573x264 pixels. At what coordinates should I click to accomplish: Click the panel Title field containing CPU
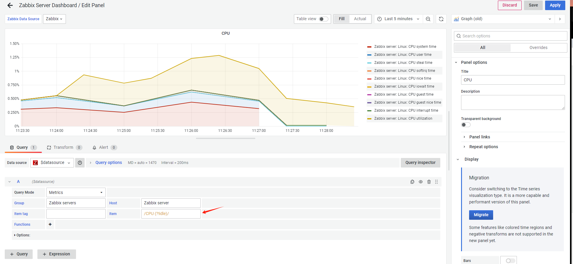pyautogui.click(x=513, y=80)
